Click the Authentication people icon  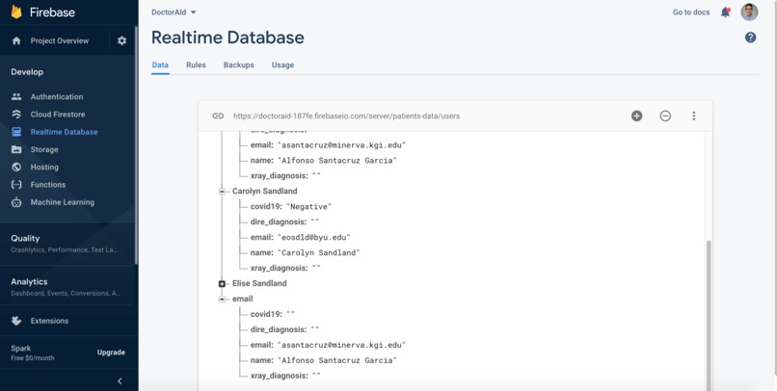tap(16, 96)
